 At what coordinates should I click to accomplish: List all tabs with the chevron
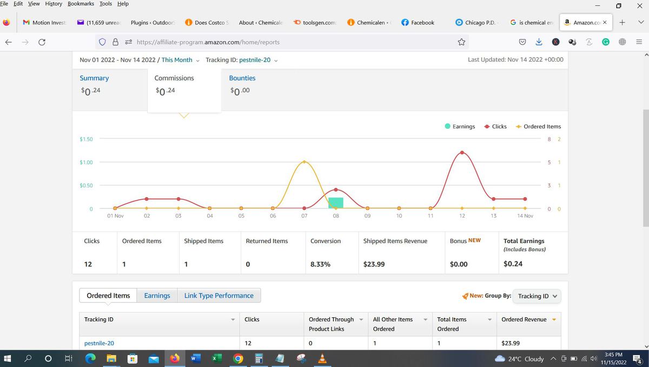pyautogui.click(x=640, y=22)
